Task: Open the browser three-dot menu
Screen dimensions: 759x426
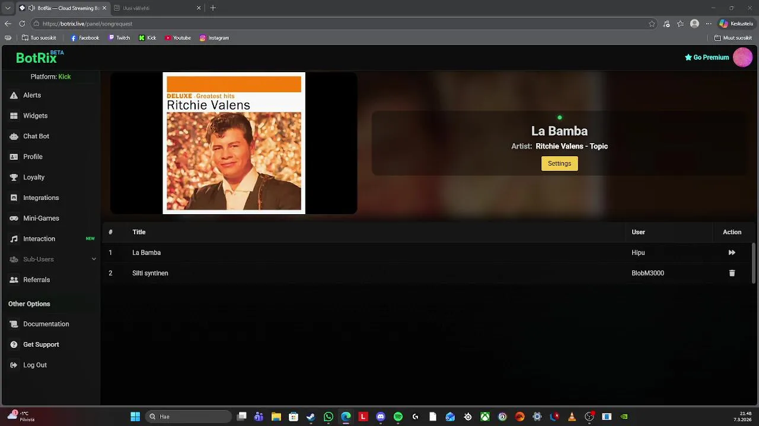Action: coord(708,24)
